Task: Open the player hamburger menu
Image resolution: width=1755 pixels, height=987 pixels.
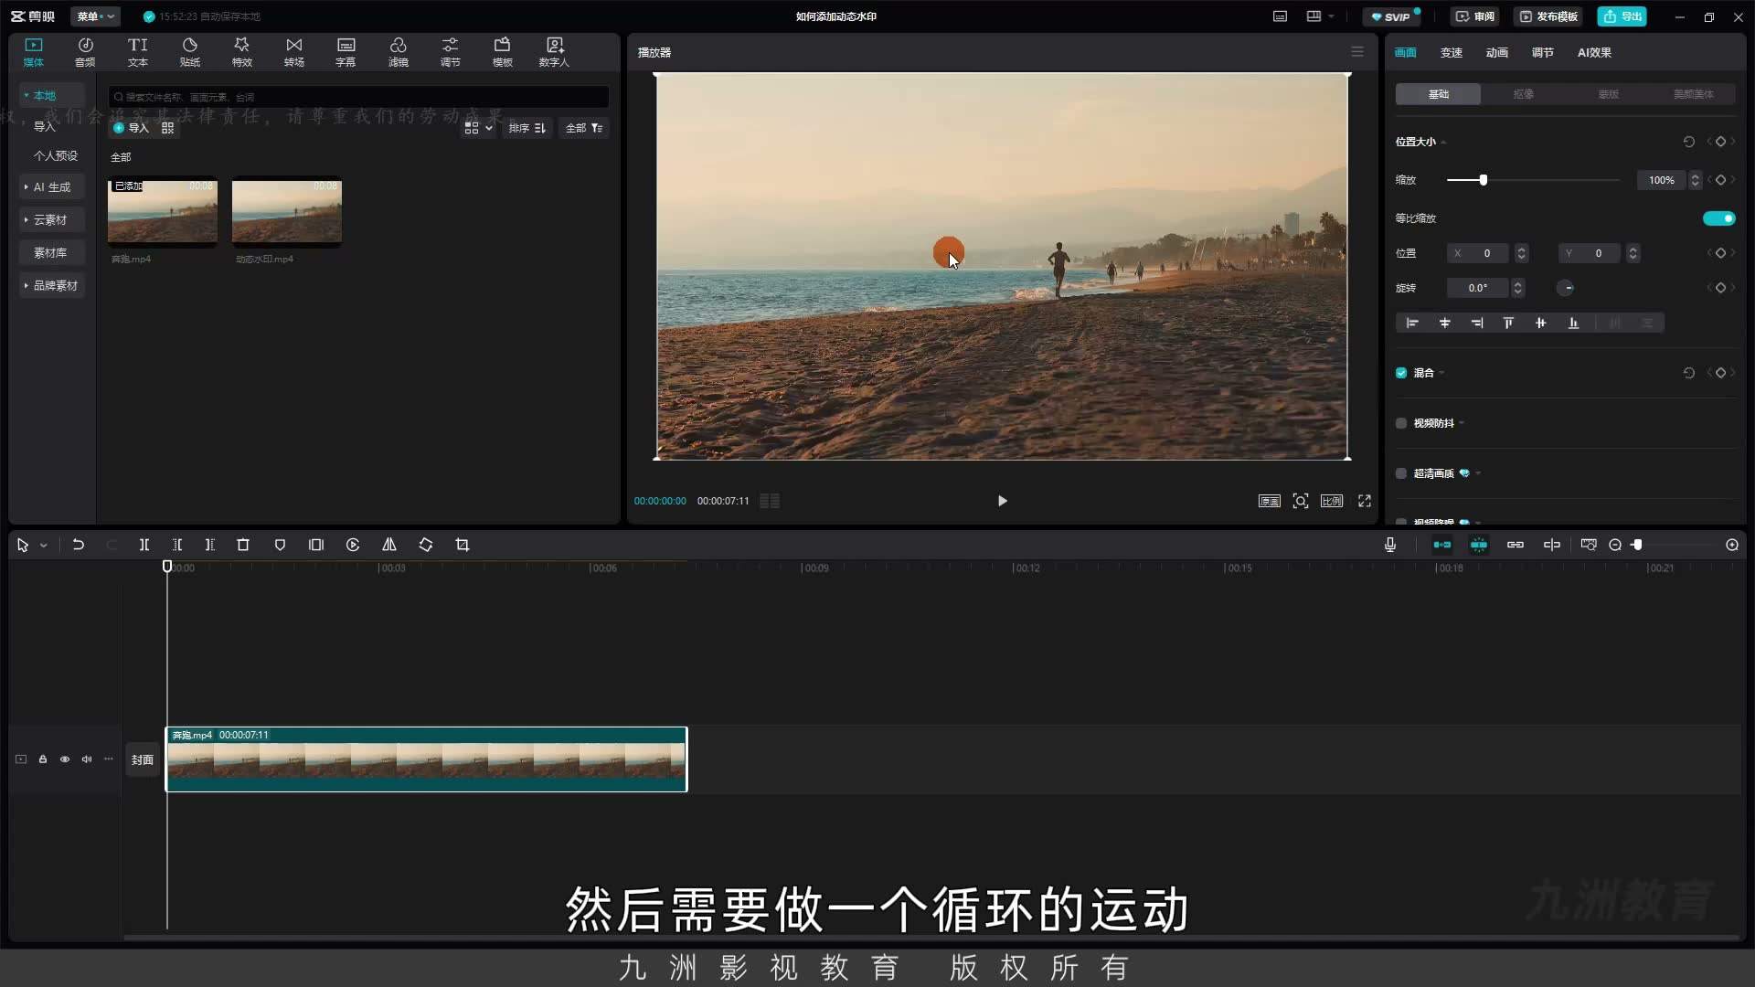Action: (1357, 52)
